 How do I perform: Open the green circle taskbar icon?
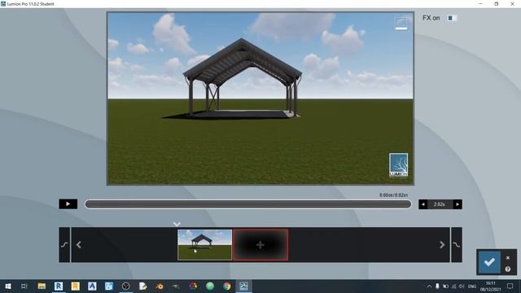click(x=210, y=286)
